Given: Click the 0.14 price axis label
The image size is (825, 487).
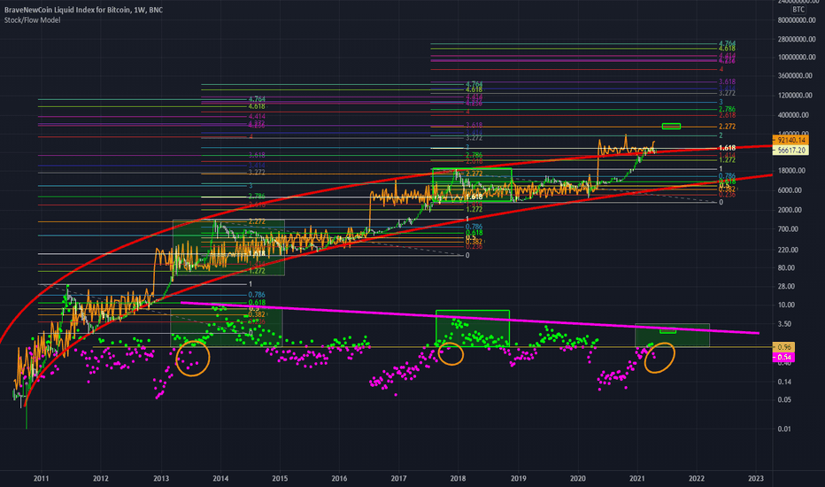Looking at the screenshot, I should pos(784,382).
